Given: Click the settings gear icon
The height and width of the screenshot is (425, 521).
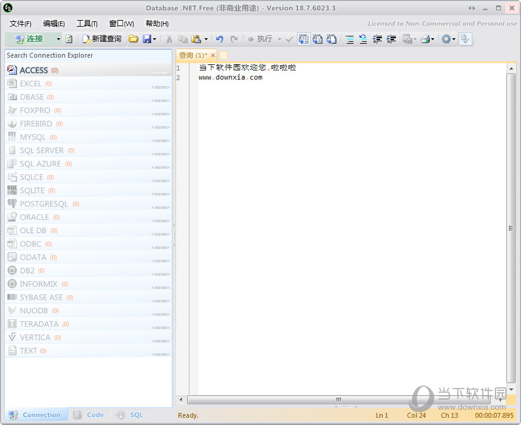Looking at the screenshot, I should [x=446, y=39].
